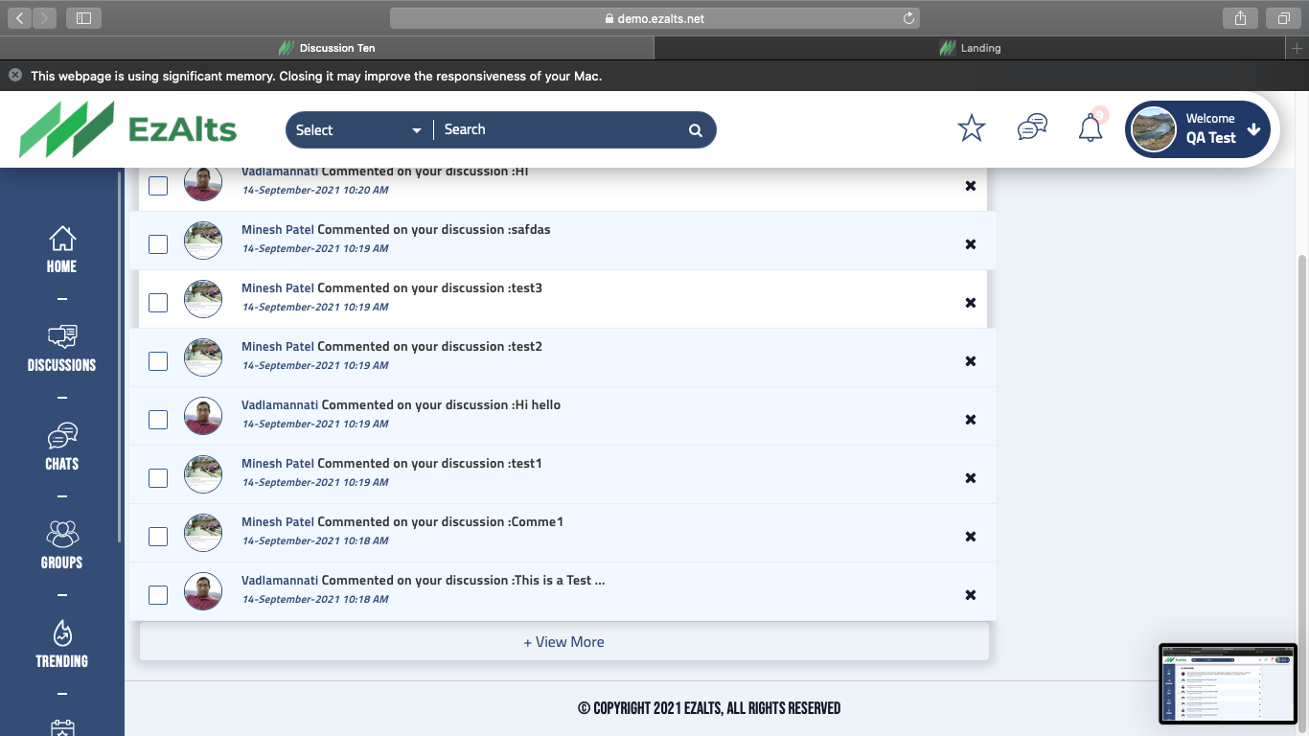The height and width of the screenshot is (736, 1309).
Task: Open Minesh Patel profile link on test3 row
Action: (x=277, y=288)
